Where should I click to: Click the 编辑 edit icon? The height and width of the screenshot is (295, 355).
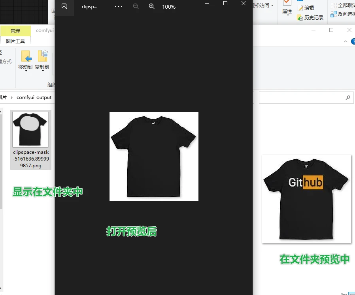pos(300,8)
